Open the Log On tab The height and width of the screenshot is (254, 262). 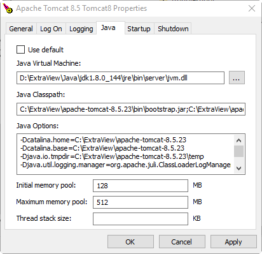51,29
